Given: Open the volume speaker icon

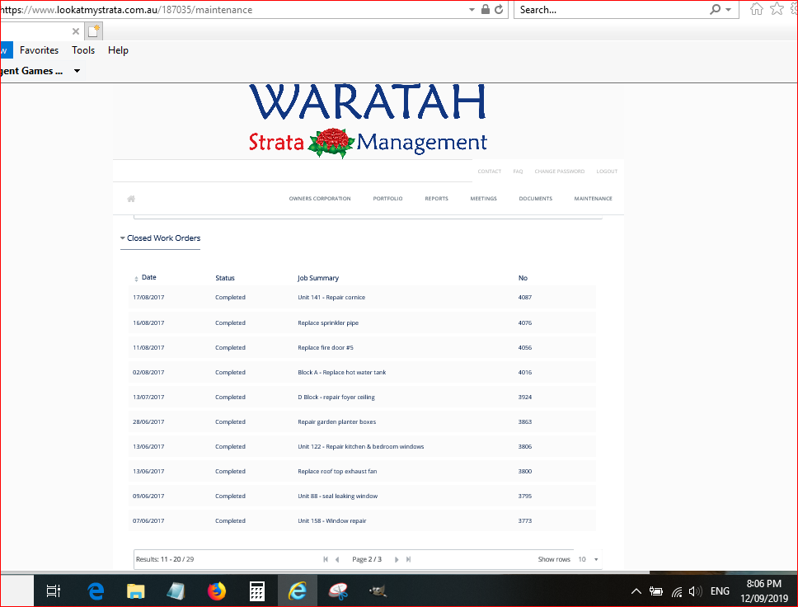Looking at the screenshot, I should [695, 591].
